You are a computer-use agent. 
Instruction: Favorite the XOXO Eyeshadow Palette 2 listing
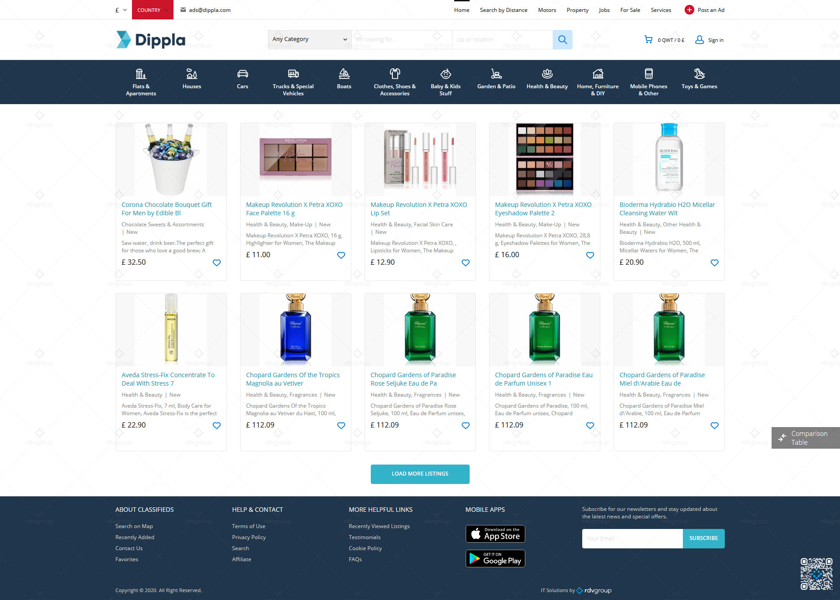pyautogui.click(x=590, y=255)
